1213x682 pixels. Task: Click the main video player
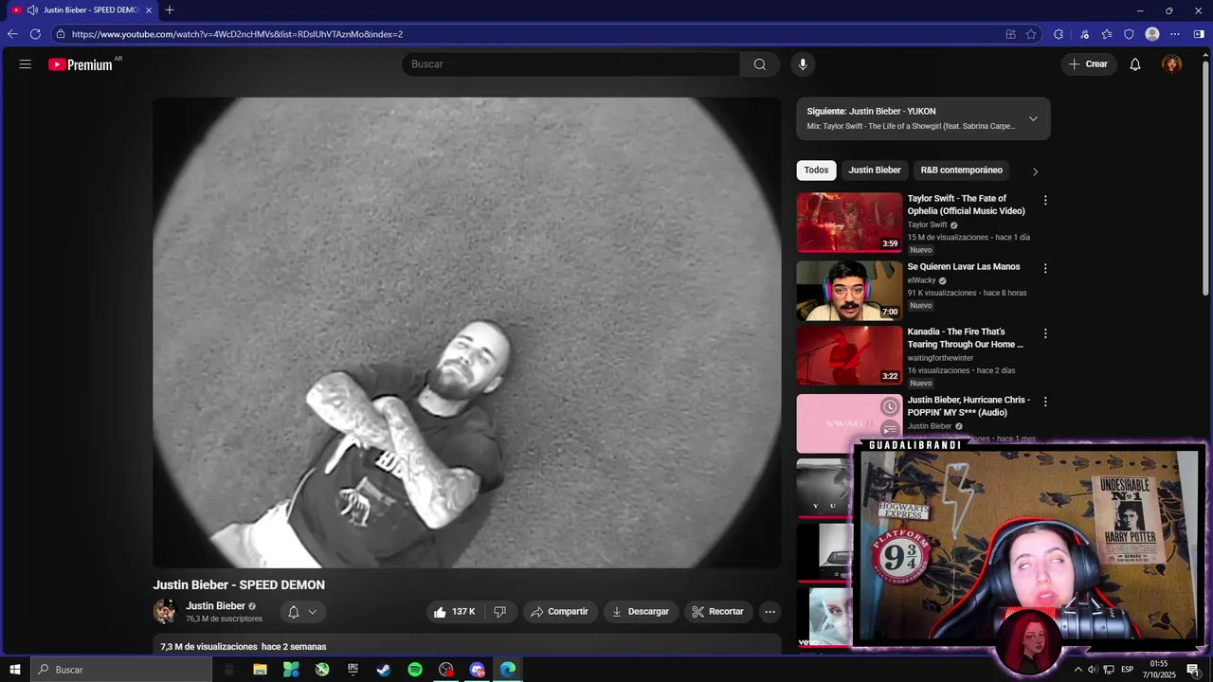[x=467, y=332]
